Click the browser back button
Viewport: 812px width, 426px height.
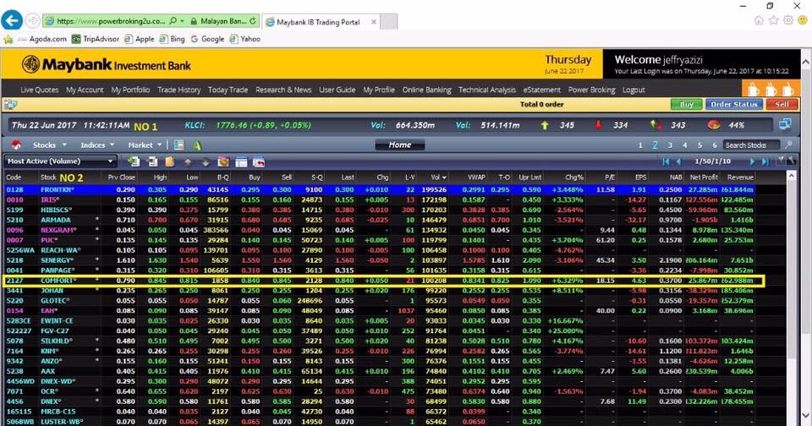[11, 20]
